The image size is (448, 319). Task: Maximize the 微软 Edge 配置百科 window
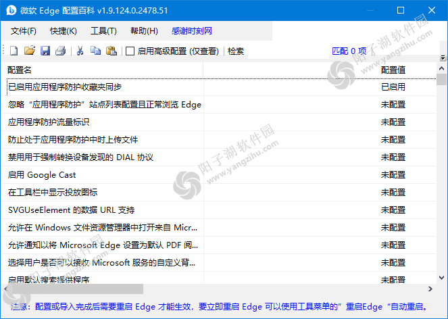(x=401, y=10)
